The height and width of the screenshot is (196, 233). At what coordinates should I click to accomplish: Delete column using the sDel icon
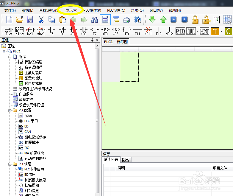pyautogui.click(x=41, y=31)
